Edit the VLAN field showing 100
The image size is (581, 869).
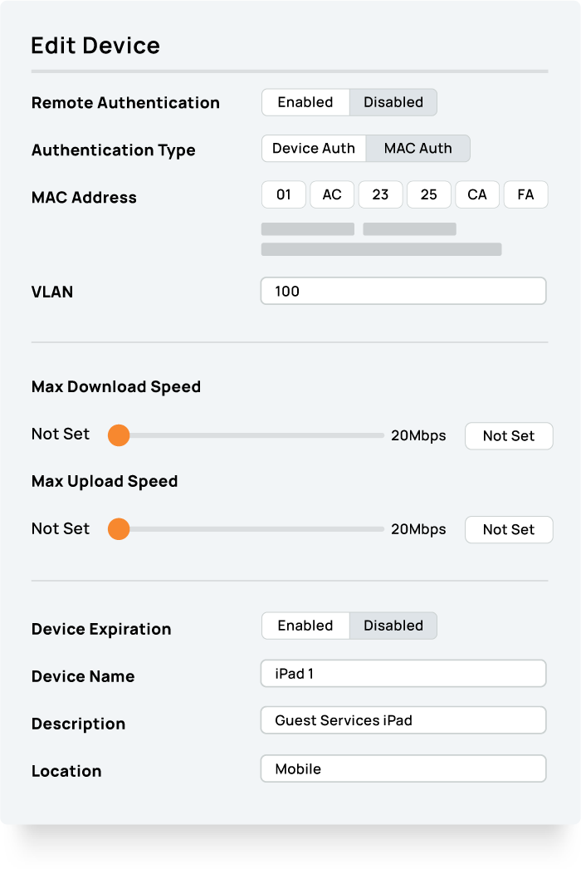[403, 292]
